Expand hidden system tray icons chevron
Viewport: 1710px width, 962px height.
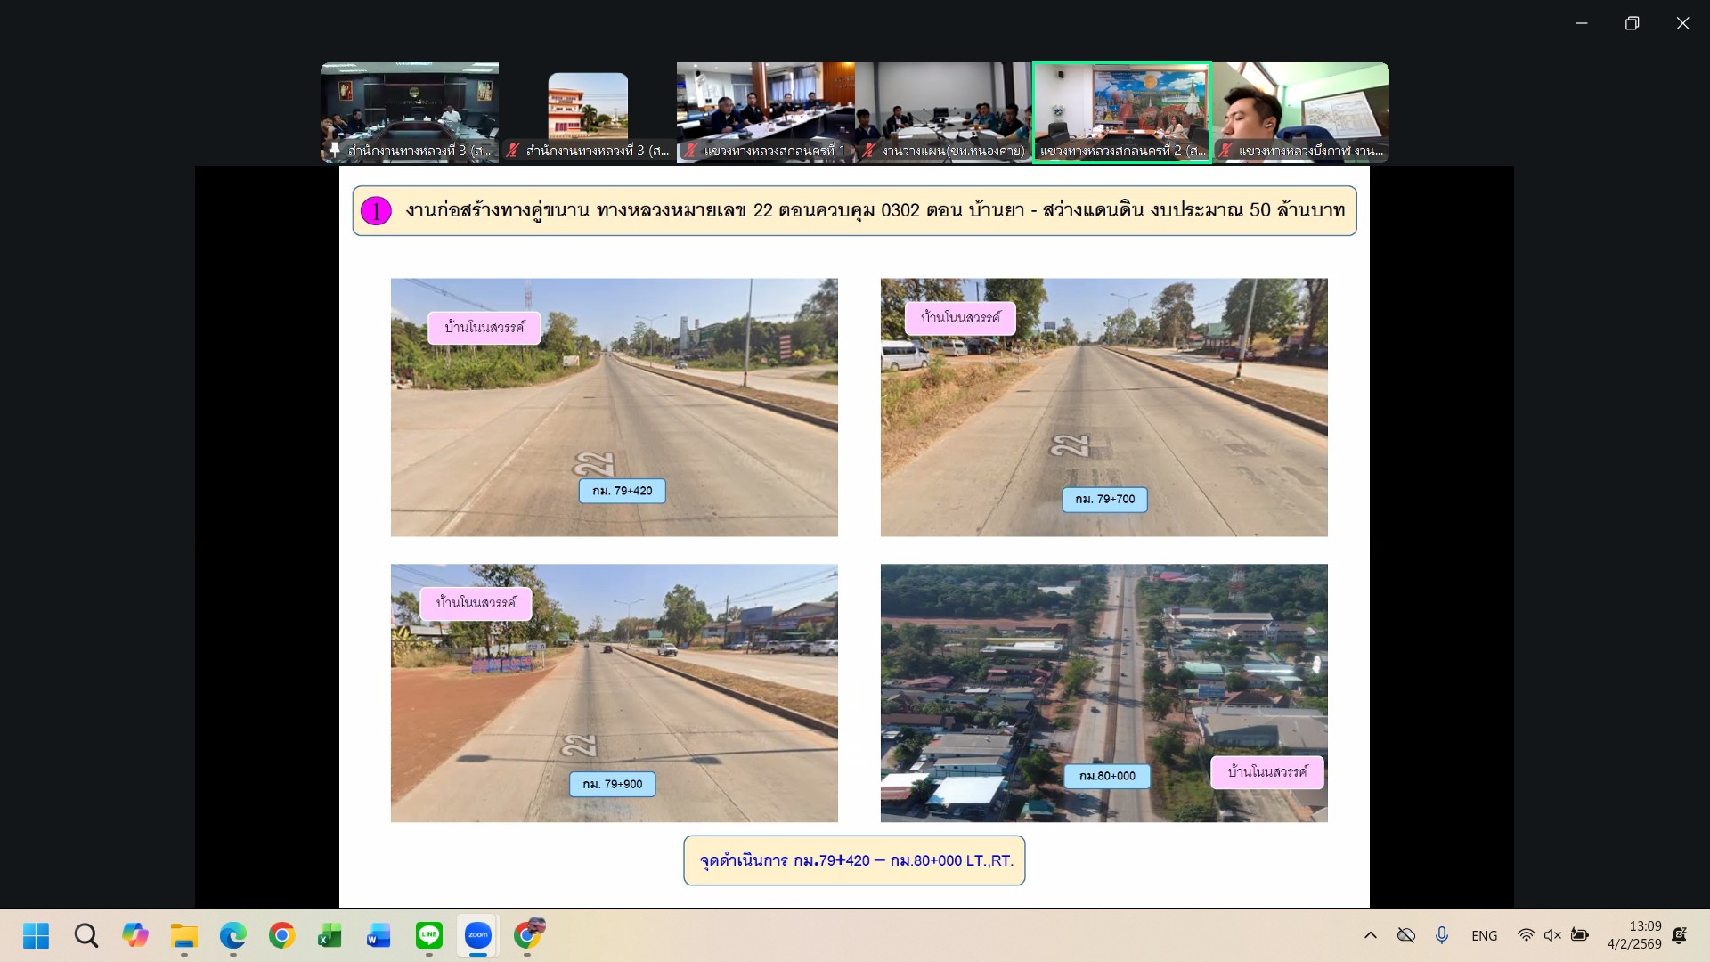(1371, 935)
